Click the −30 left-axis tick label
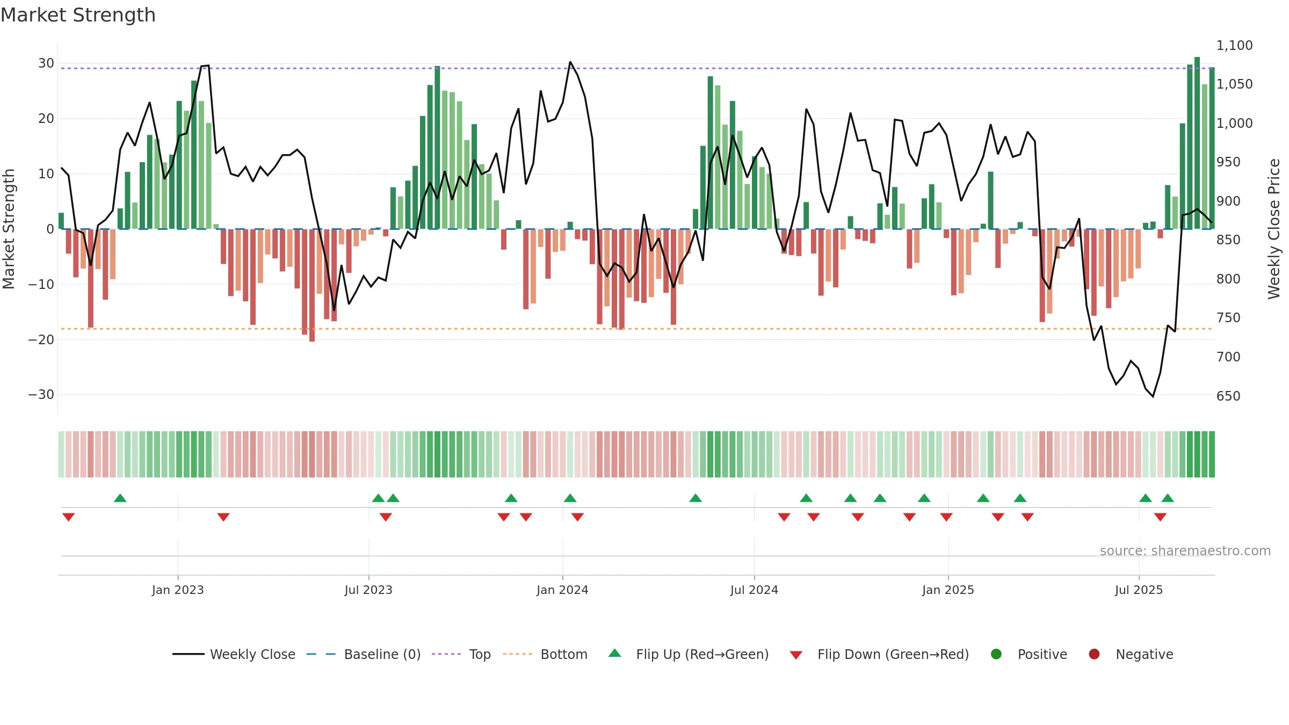This screenshot has width=1289, height=725. (41, 395)
